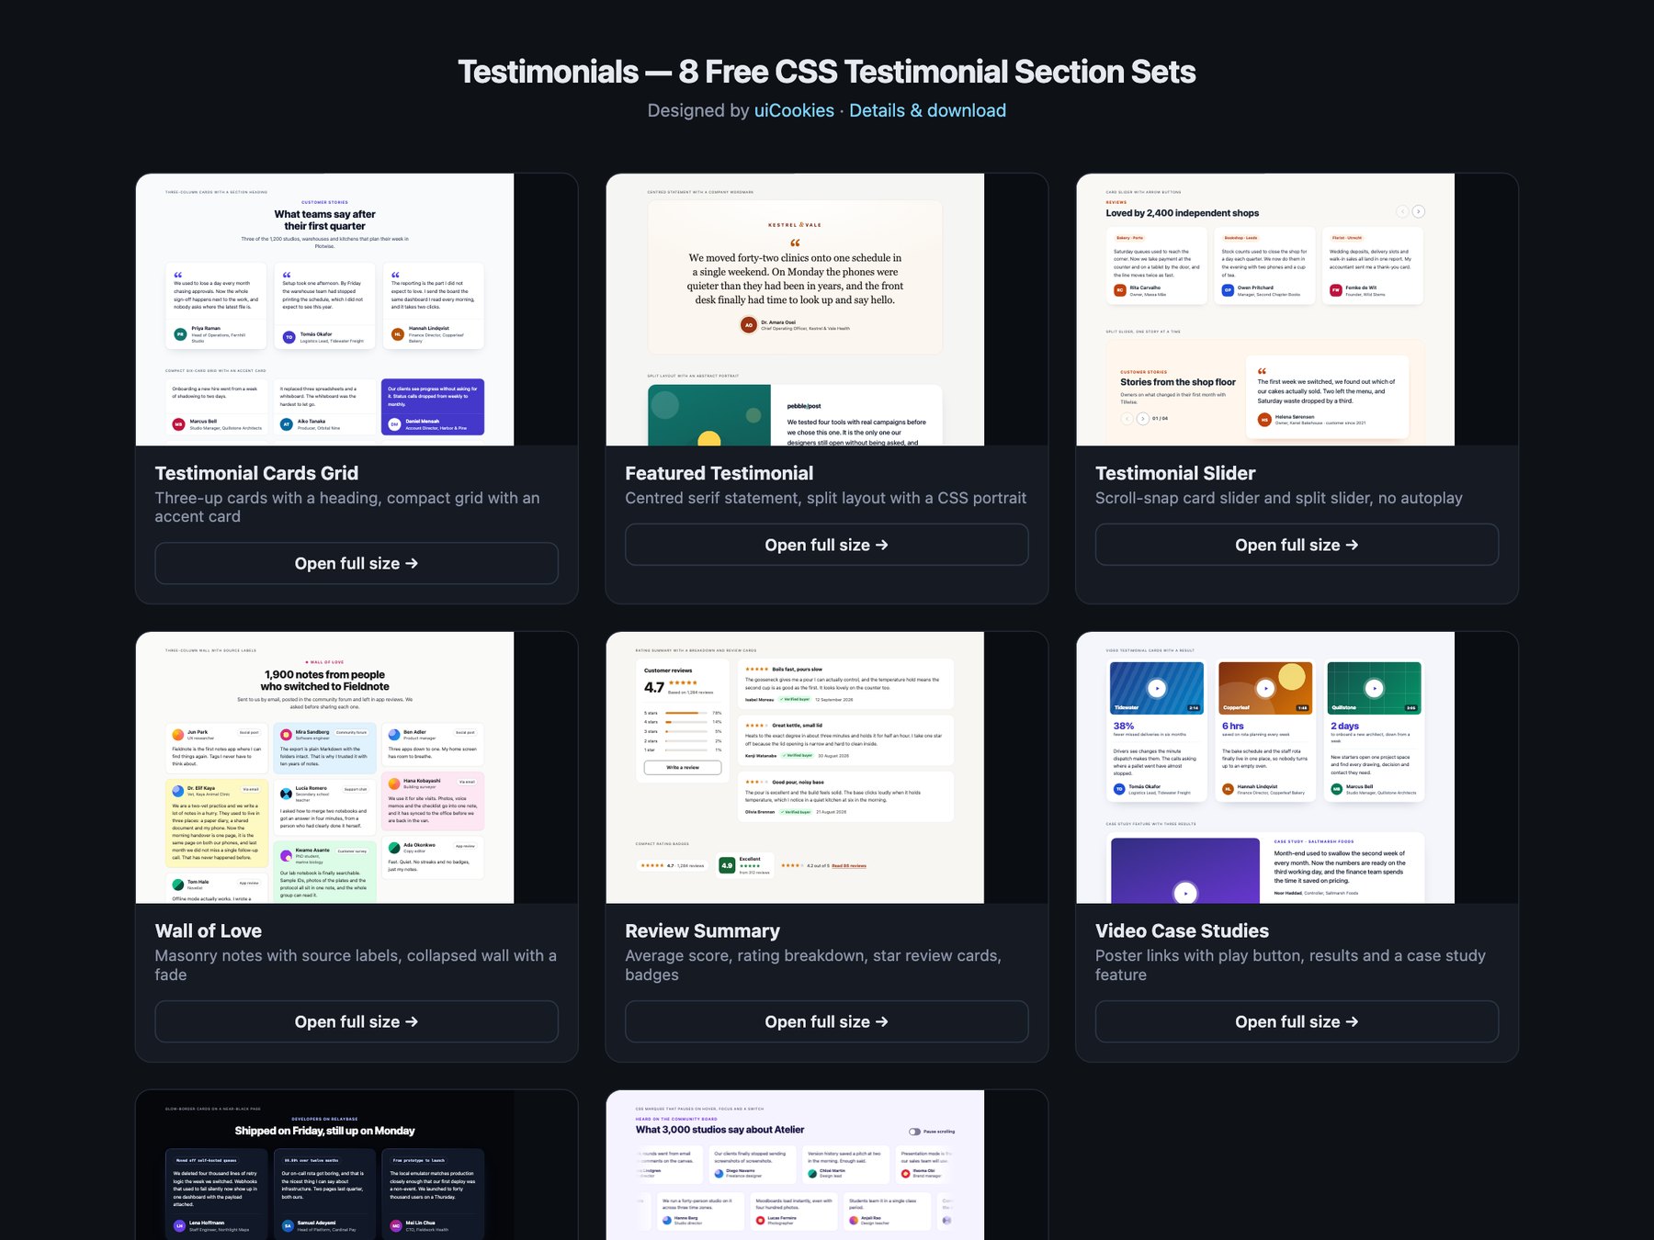Click the previous arrow beside Loved by 2,400 independent shops
Screen dimensions: 1654x1240
click(1402, 211)
